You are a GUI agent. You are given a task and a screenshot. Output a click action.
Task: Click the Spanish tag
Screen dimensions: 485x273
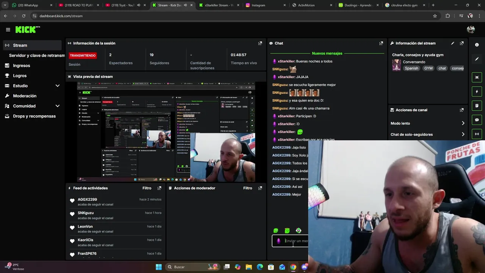pos(411,68)
